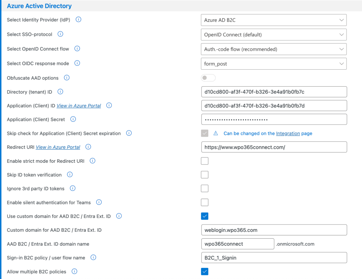Image resolution: width=362 pixels, height=279 pixels.
Task: Show info for Use custom domain for AAD B2C
Action: pyautogui.click(x=119, y=216)
